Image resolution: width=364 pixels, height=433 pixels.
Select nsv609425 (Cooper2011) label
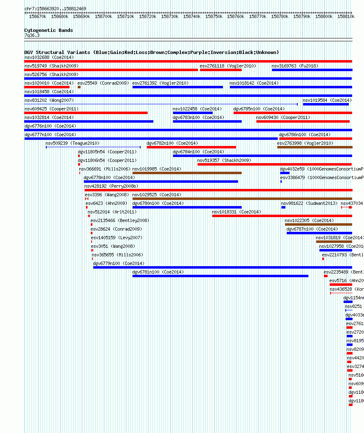[52, 109]
